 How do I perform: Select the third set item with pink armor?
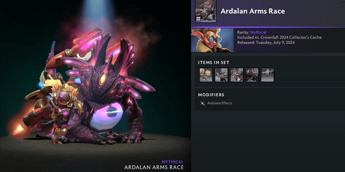coord(237,75)
